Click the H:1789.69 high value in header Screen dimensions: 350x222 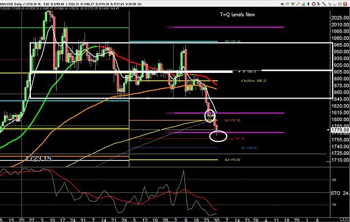click(x=57, y=4)
